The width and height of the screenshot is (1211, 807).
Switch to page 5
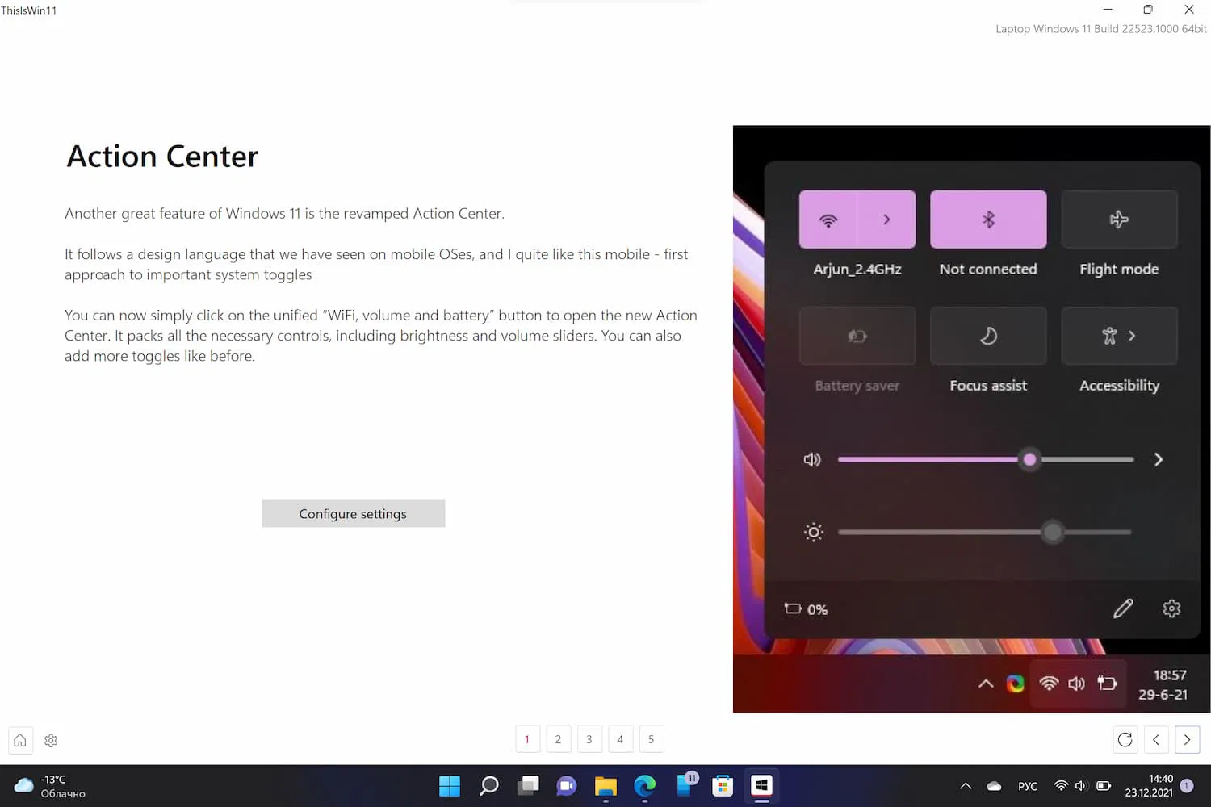(652, 739)
